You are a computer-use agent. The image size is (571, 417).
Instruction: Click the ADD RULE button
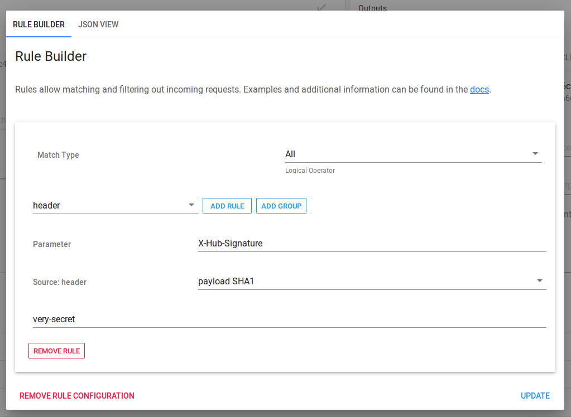coord(227,205)
